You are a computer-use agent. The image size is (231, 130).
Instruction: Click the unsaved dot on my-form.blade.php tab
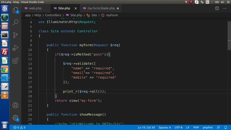[118, 8]
